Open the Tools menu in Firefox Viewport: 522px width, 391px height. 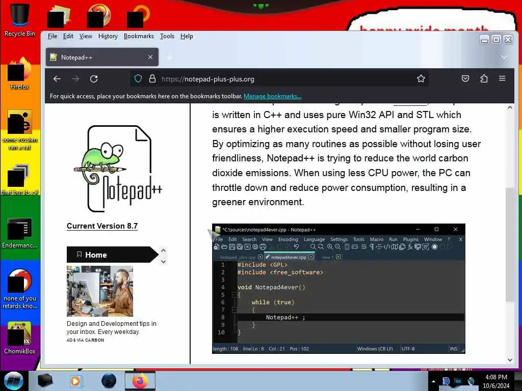(x=167, y=36)
